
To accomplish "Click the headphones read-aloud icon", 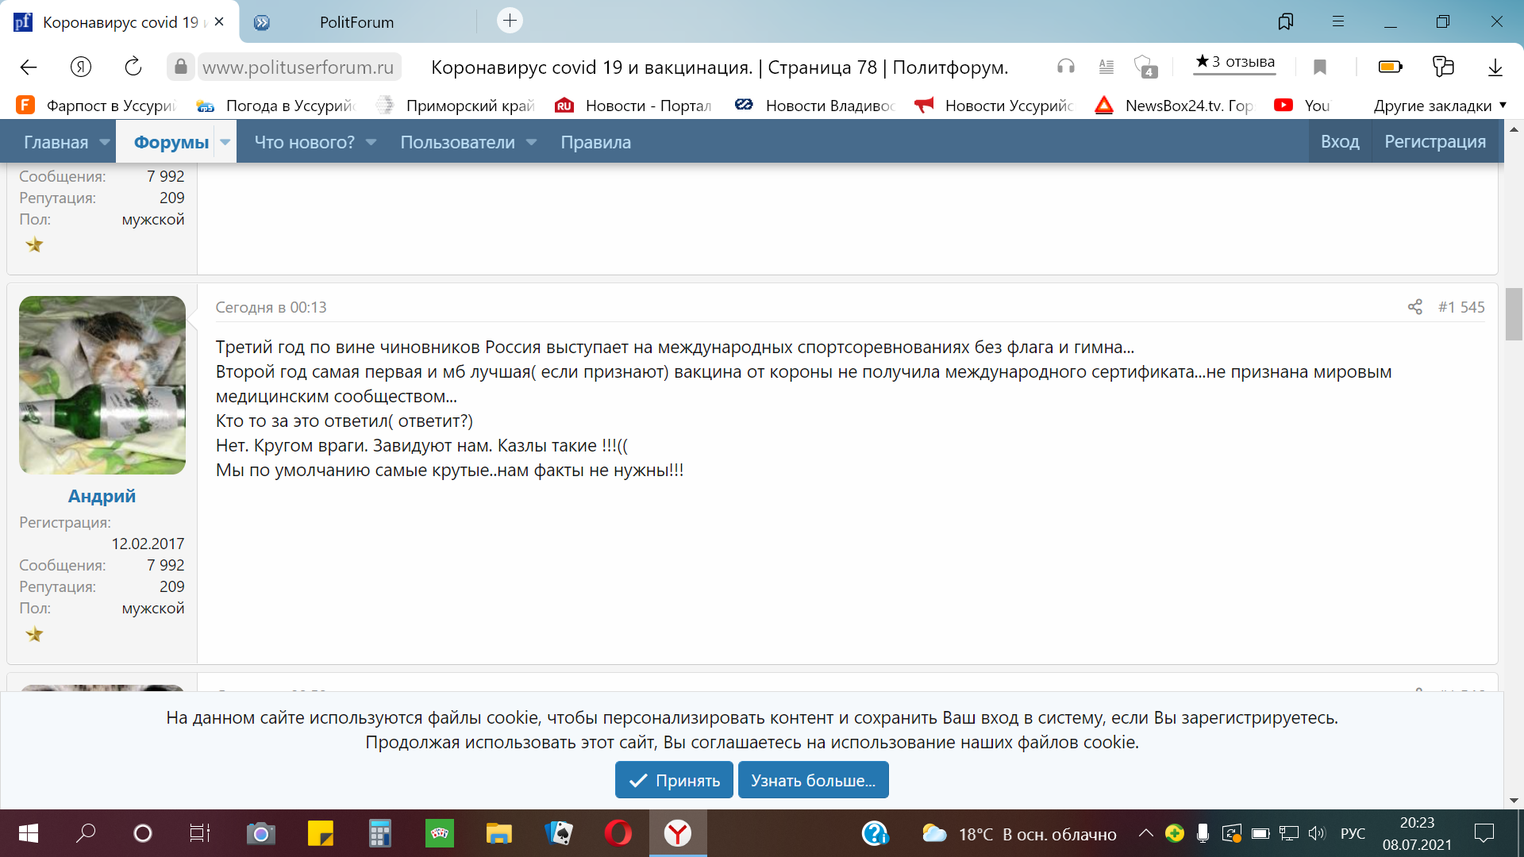I will (x=1065, y=67).
